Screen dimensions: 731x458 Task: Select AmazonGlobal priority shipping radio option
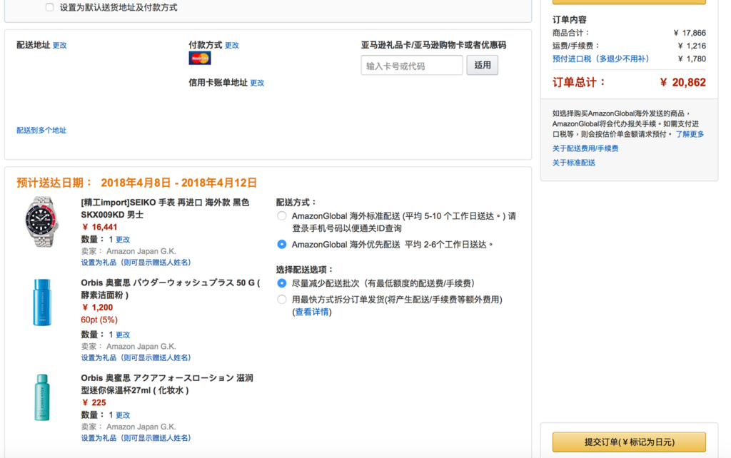(282, 245)
